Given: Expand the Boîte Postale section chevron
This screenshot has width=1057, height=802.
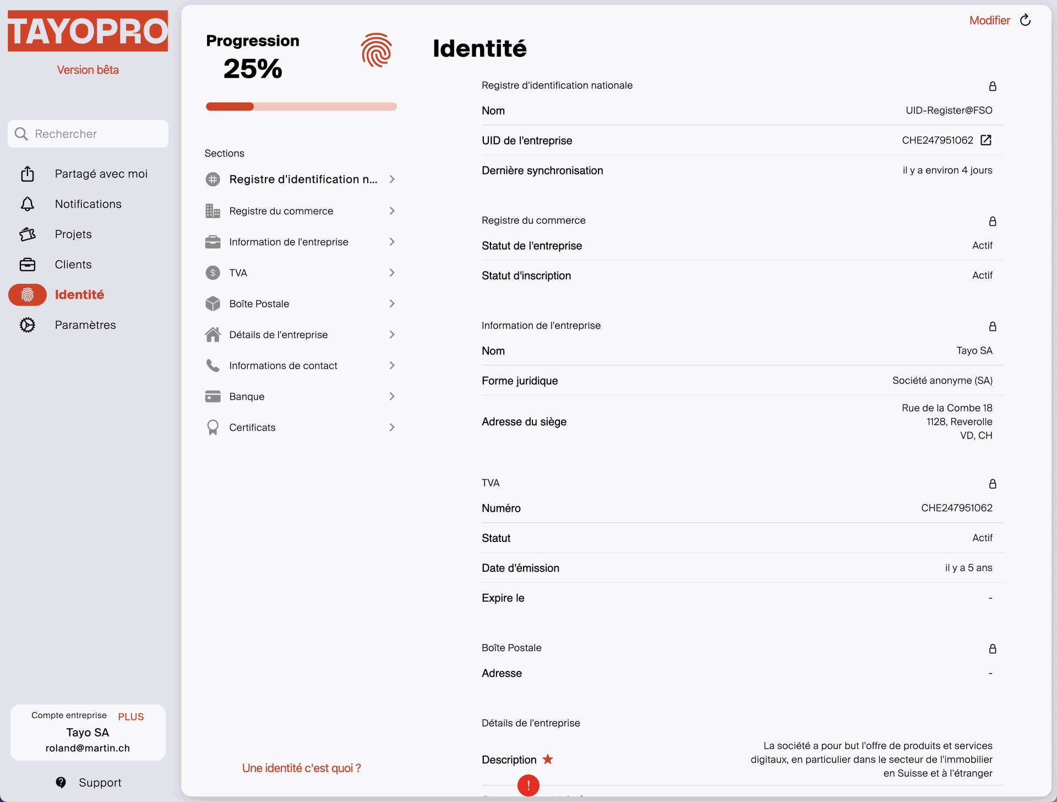Looking at the screenshot, I should pyautogui.click(x=392, y=304).
